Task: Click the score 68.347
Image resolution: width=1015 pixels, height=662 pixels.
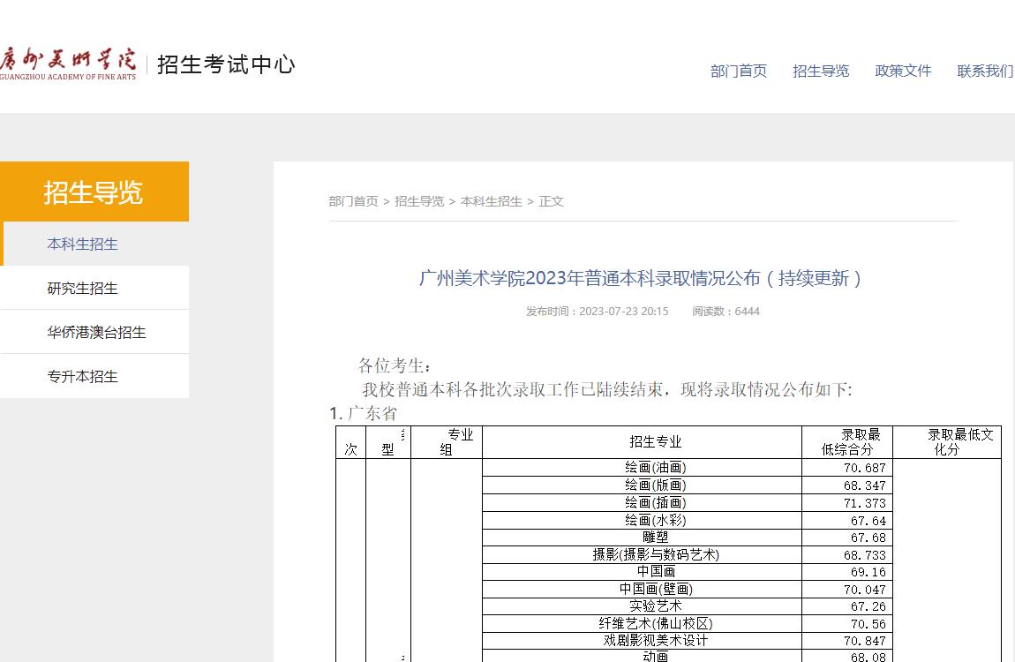Action: click(864, 485)
